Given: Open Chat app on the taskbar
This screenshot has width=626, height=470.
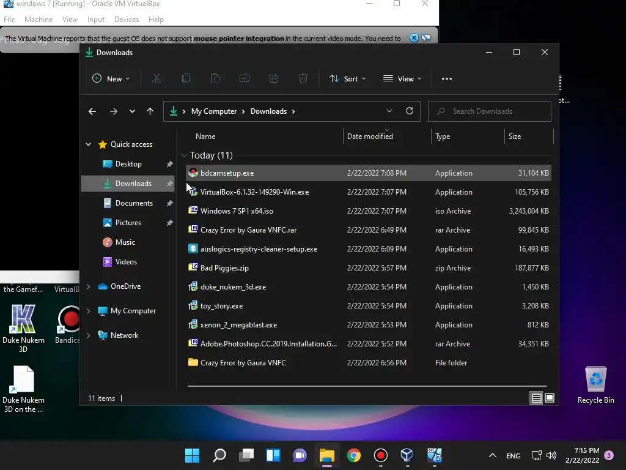Looking at the screenshot, I should tap(300, 455).
